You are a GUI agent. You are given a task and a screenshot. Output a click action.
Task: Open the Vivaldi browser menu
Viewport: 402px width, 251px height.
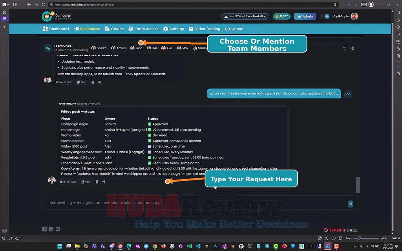[4, 5]
